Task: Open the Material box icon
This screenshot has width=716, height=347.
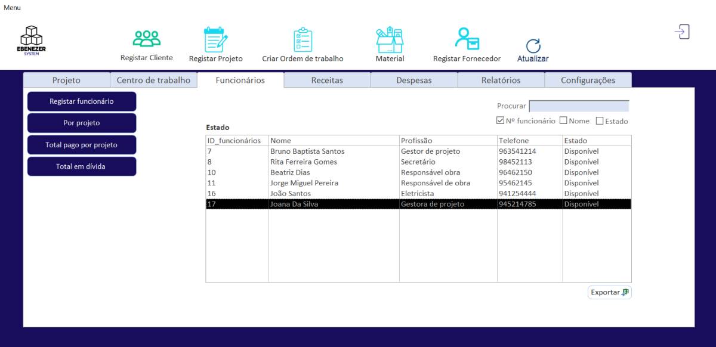Action: point(390,39)
